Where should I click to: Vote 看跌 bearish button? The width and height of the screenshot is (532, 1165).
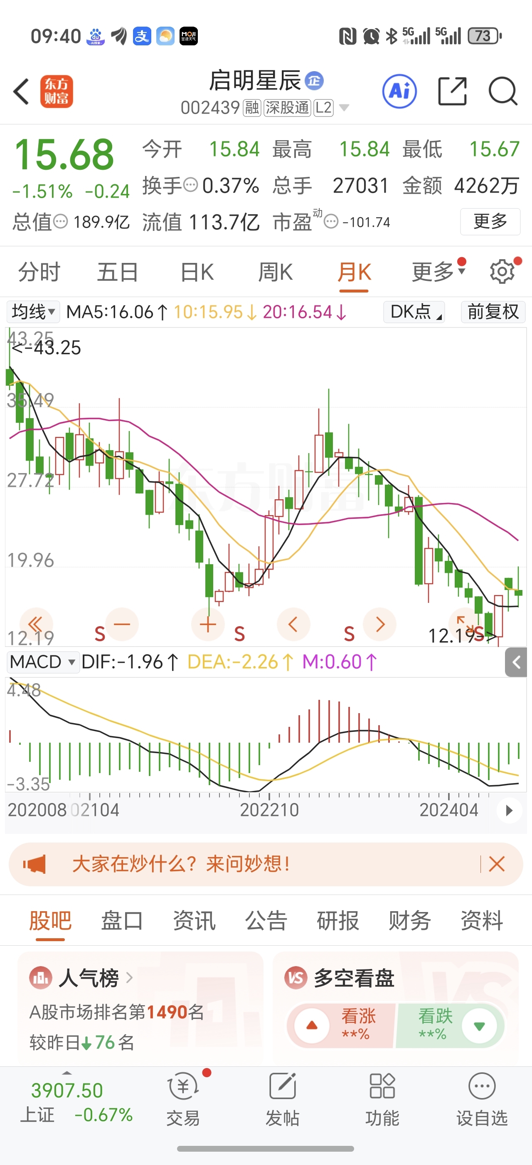(x=450, y=1025)
